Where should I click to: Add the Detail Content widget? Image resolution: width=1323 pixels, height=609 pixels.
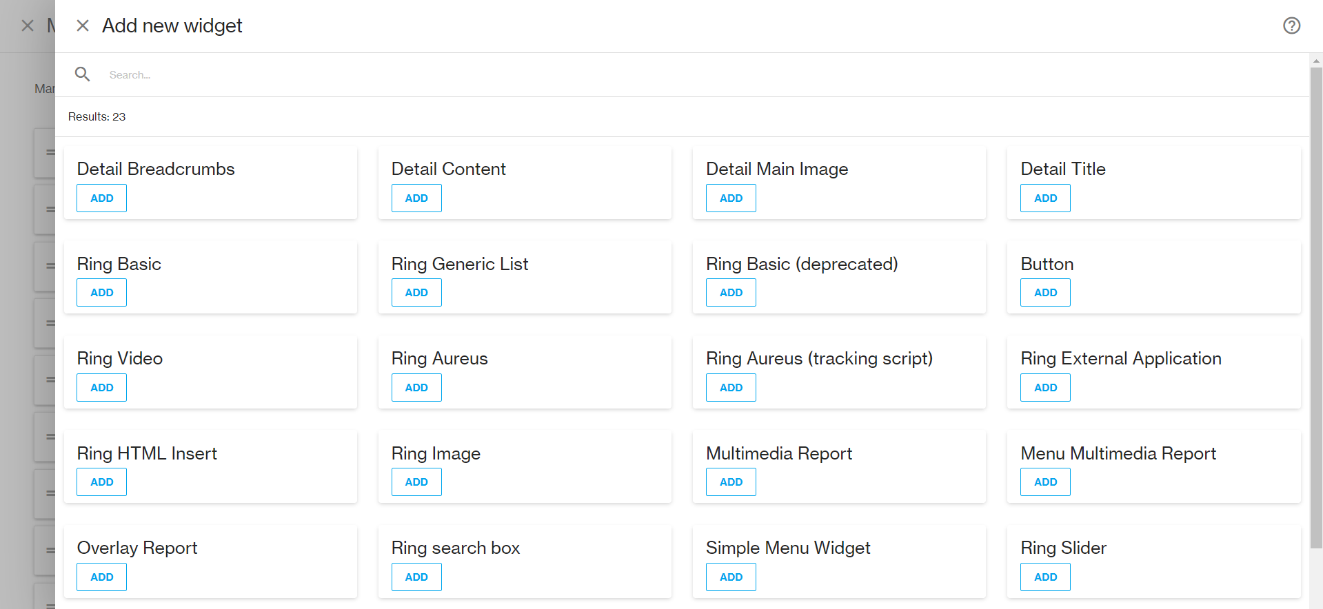(416, 198)
